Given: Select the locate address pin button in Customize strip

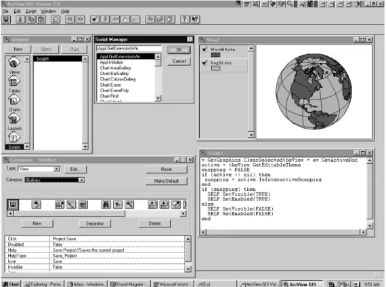Looking at the screenshot, I should [x=118, y=205].
